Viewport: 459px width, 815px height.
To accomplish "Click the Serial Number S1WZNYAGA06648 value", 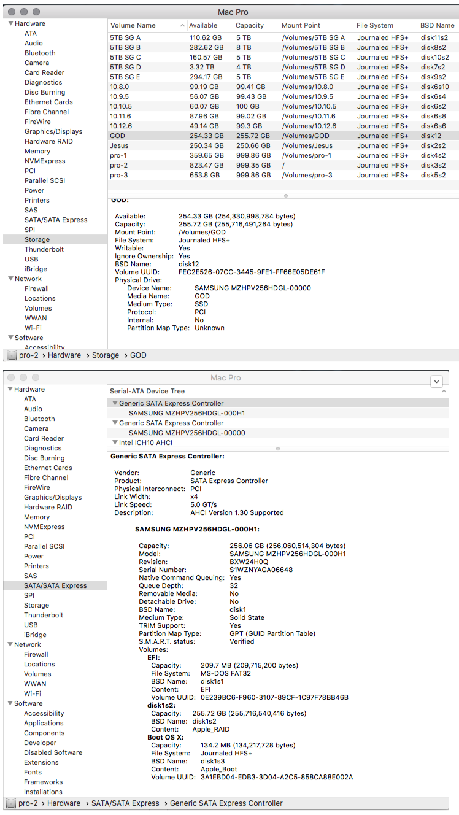I will tap(261, 570).
